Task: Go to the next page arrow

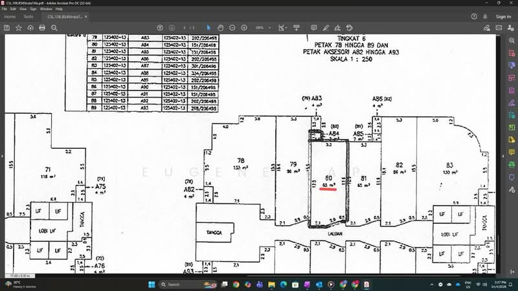Action: [x=172, y=28]
